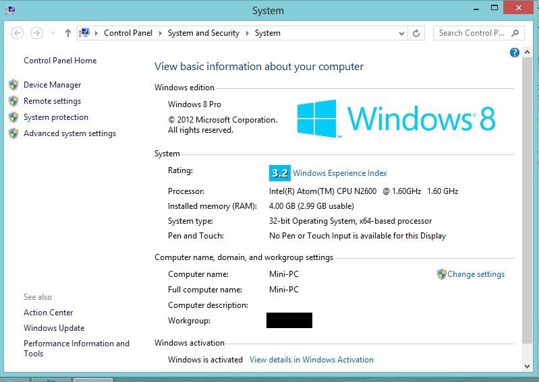Go up one level with Up arrow
This screenshot has width=539, height=382.
pos(67,33)
